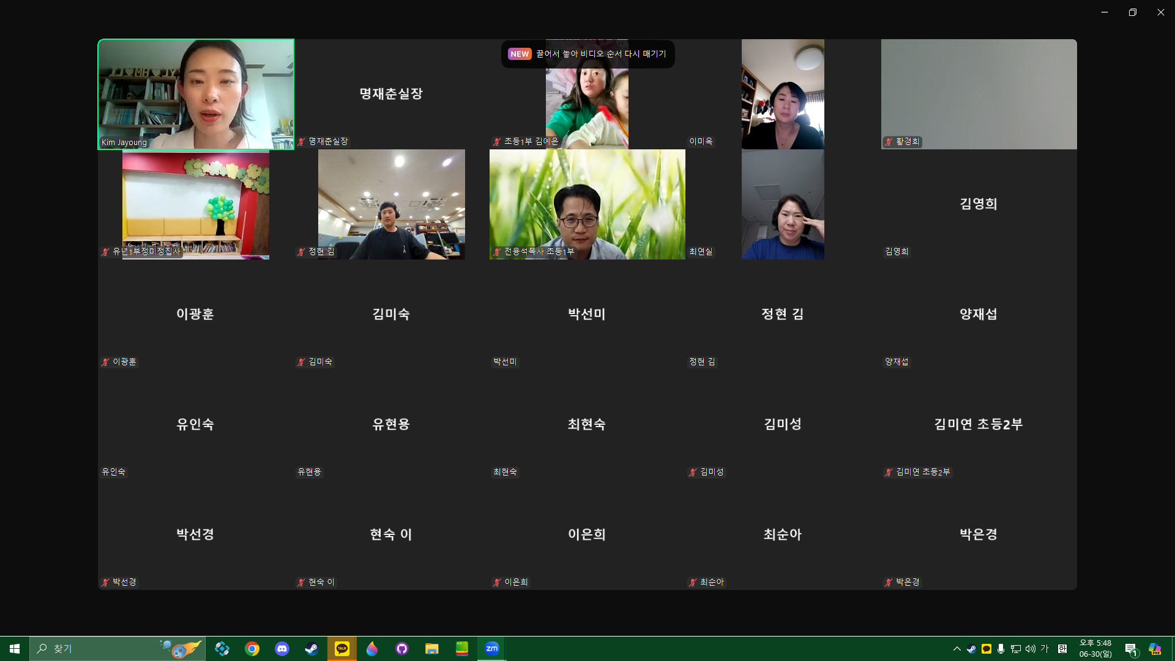The image size is (1175, 661).
Task: Click the muted mic icon for 초등1부 김예은
Action: point(497,141)
